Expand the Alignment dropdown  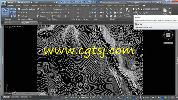(x=63, y=9)
